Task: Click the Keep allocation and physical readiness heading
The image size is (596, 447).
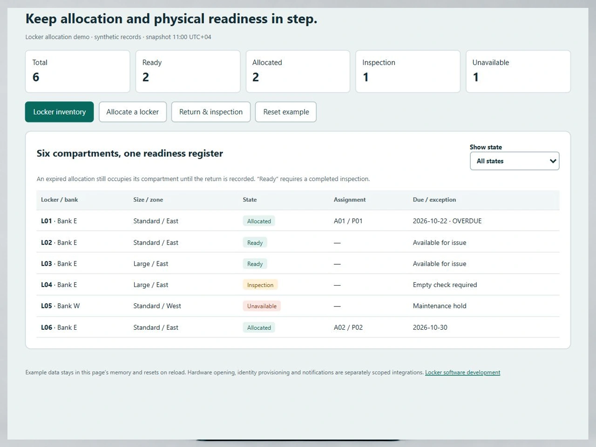Action: [x=171, y=19]
